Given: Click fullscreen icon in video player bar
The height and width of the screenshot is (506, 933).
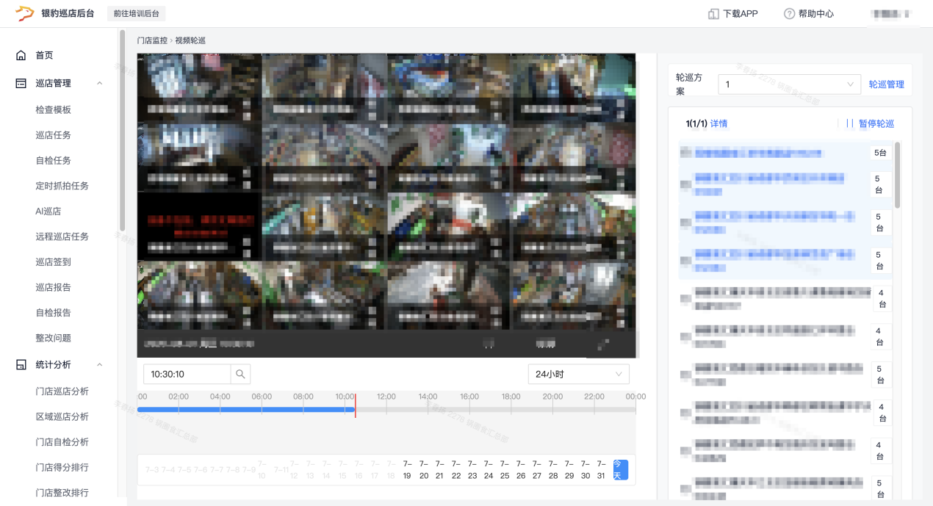Looking at the screenshot, I should (x=603, y=344).
